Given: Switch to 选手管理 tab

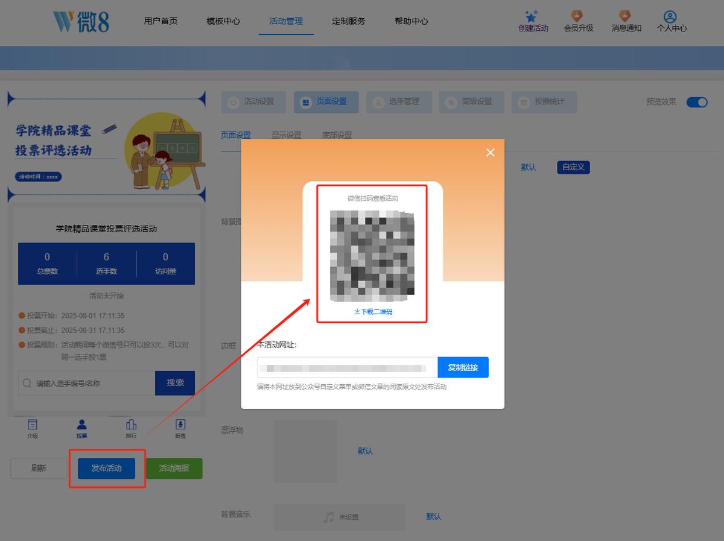Looking at the screenshot, I should pos(399,102).
